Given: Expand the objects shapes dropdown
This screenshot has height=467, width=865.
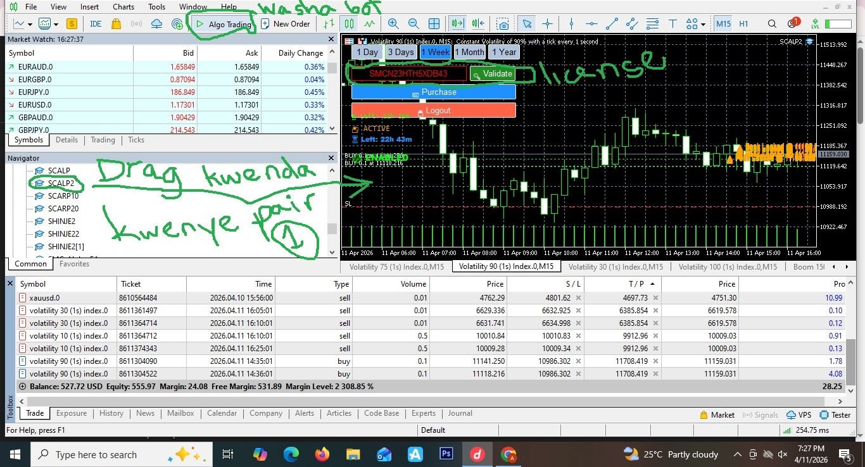Looking at the screenshot, I should pyautogui.click(x=704, y=25).
